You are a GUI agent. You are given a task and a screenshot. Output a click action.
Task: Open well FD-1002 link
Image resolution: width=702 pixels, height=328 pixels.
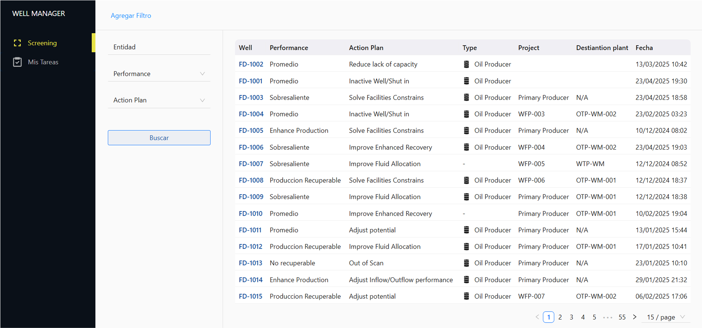(x=251, y=64)
